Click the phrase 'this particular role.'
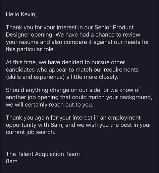Image resolution: width=159 pixels, height=173 pixels. [x=30, y=49]
